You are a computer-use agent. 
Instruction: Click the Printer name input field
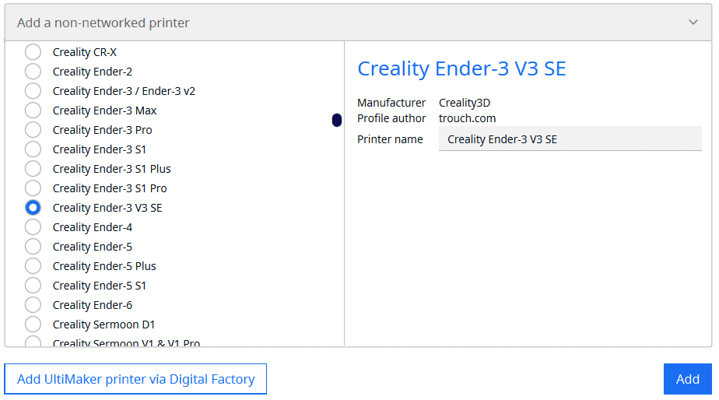click(570, 139)
